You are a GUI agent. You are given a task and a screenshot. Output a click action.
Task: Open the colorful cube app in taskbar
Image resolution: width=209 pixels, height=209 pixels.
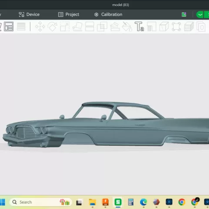pyautogui.click(x=156, y=202)
